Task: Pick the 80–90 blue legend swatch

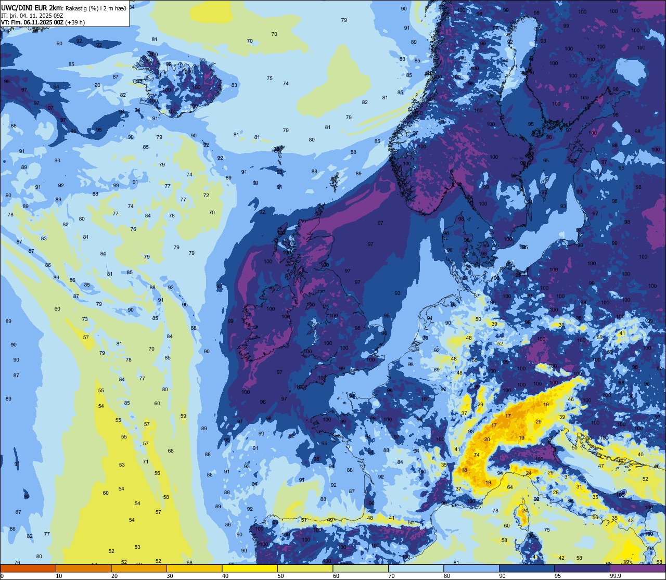Action: coord(471,568)
